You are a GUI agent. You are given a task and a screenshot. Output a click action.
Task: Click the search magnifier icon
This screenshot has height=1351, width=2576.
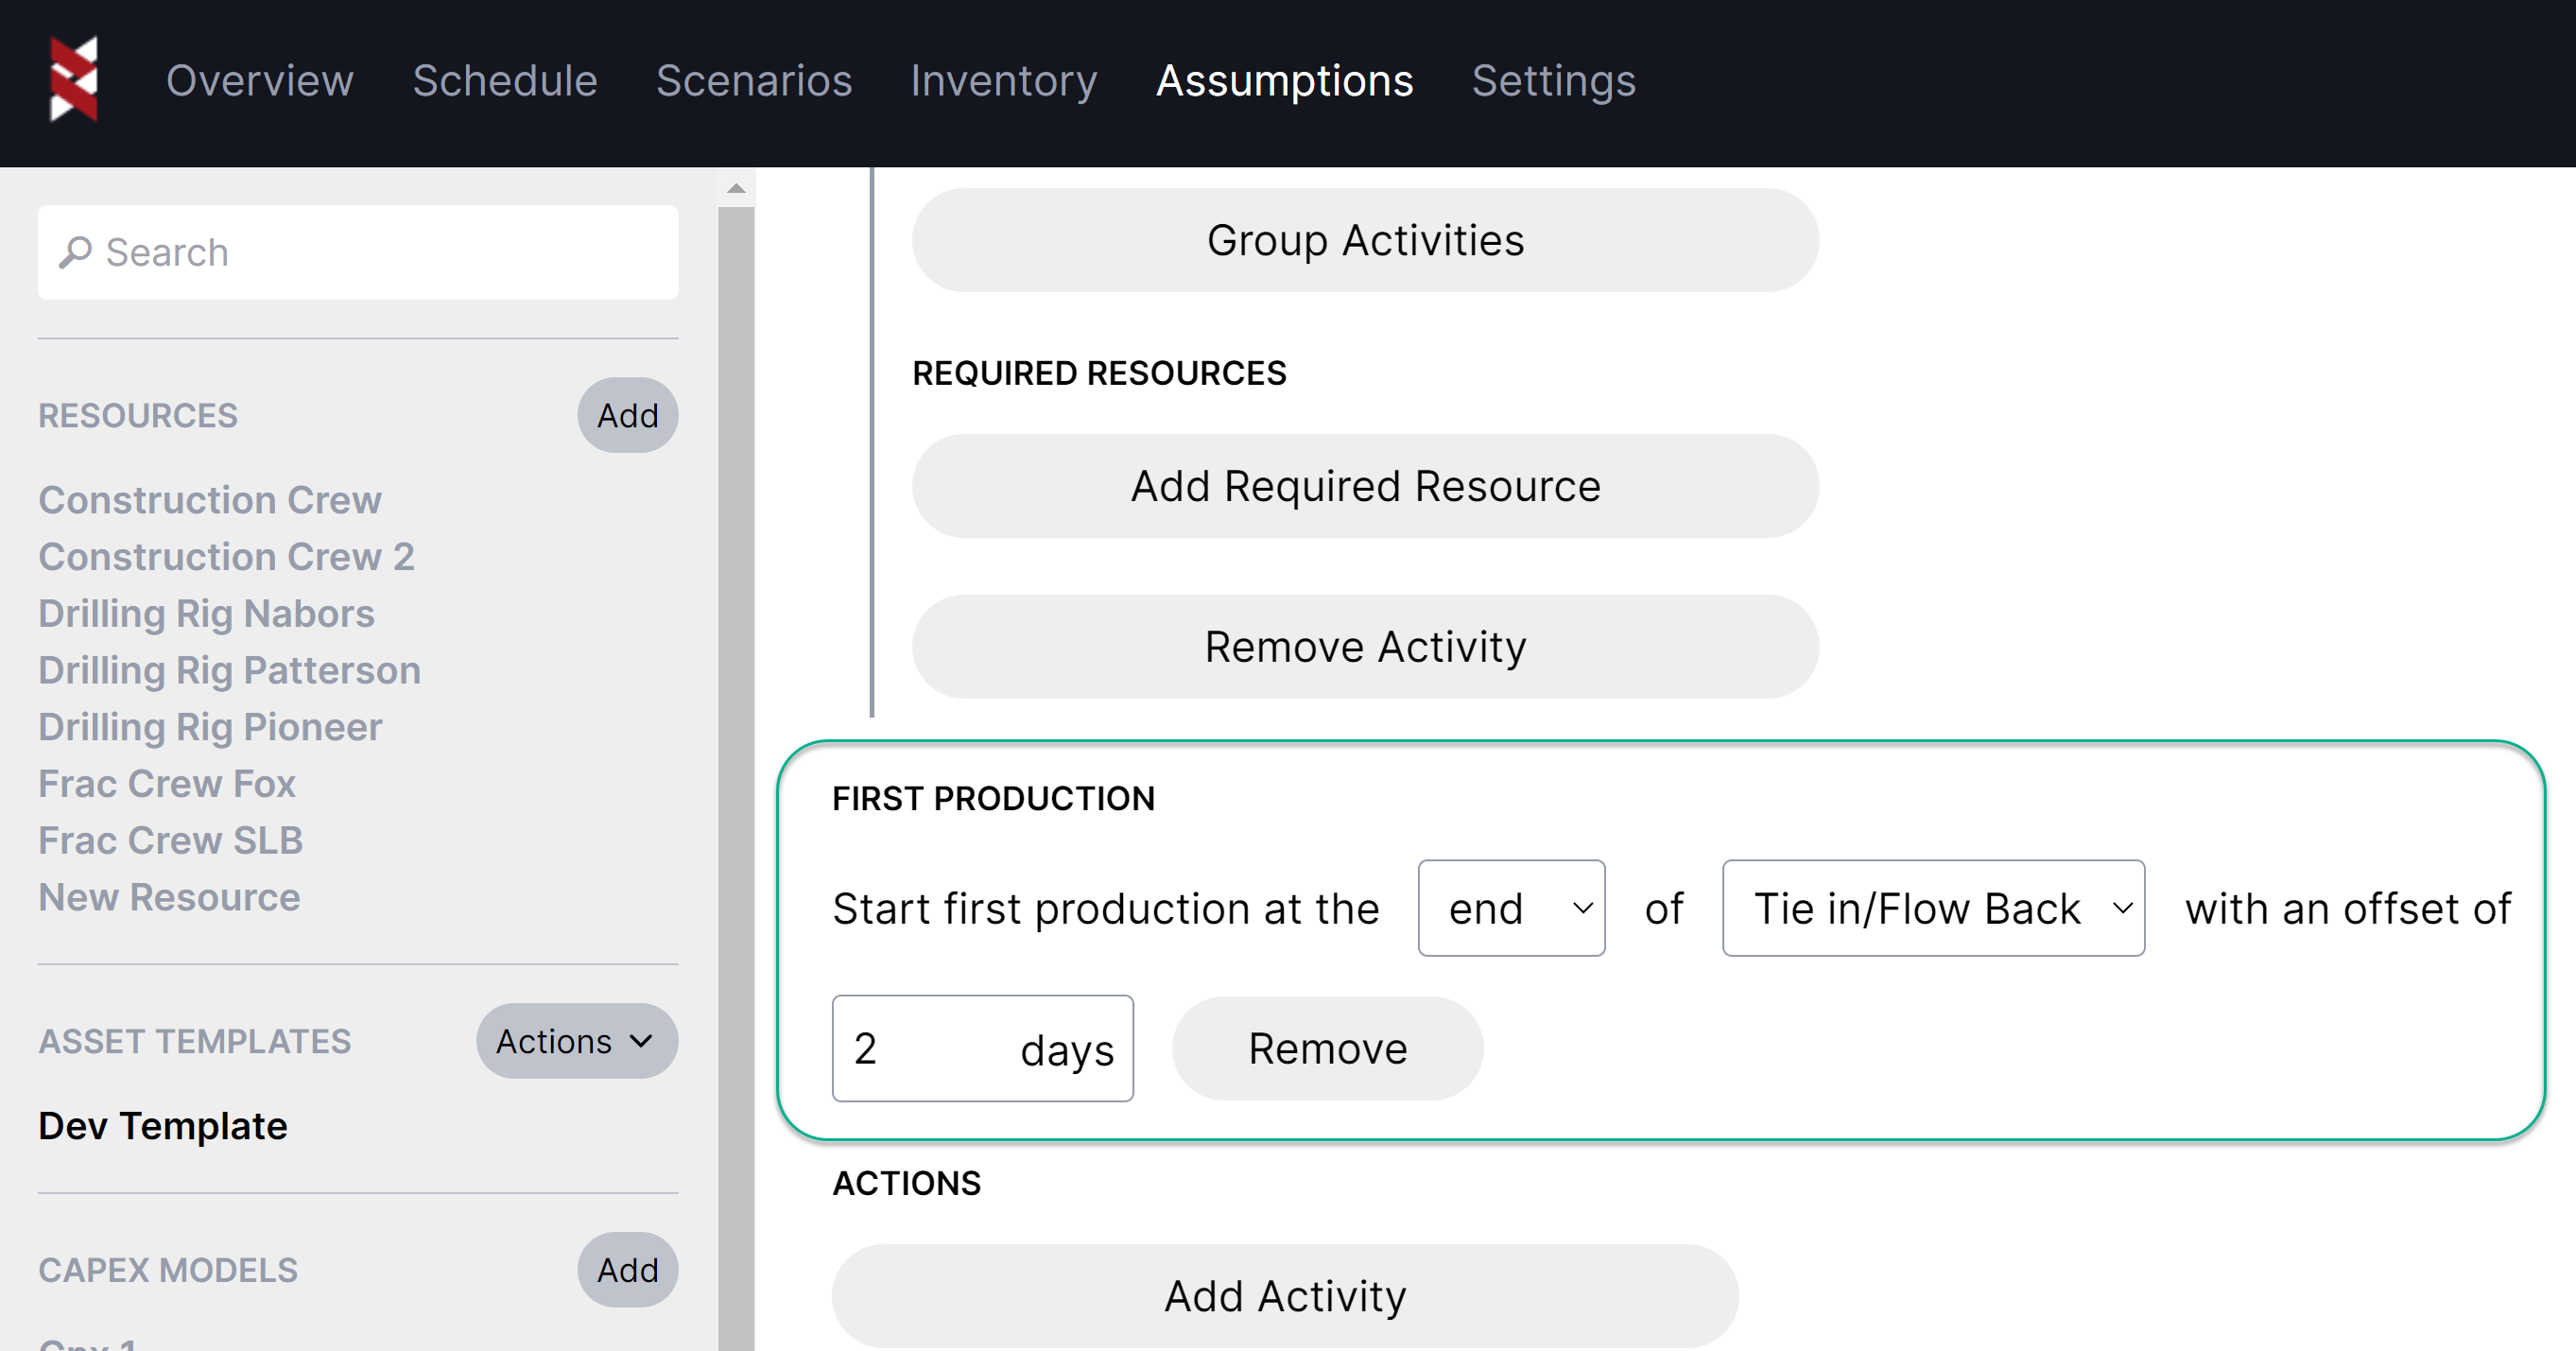coord(75,252)
